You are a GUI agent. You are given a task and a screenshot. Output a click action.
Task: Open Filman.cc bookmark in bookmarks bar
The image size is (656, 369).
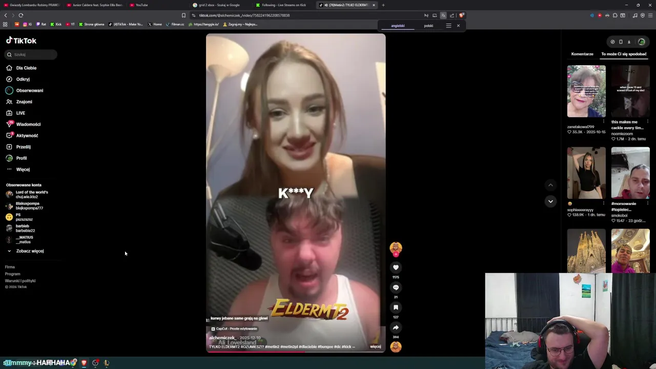175,24
